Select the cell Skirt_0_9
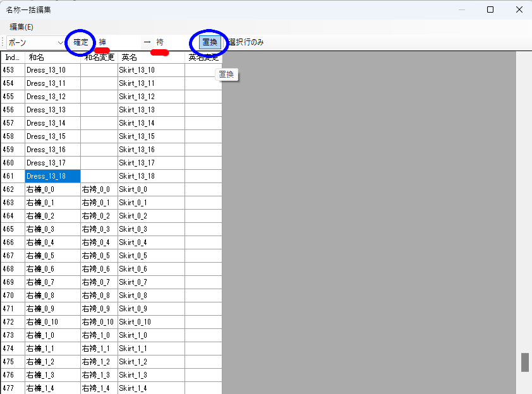The width and height of the screenshot is (532, 394). coord(151,309)
